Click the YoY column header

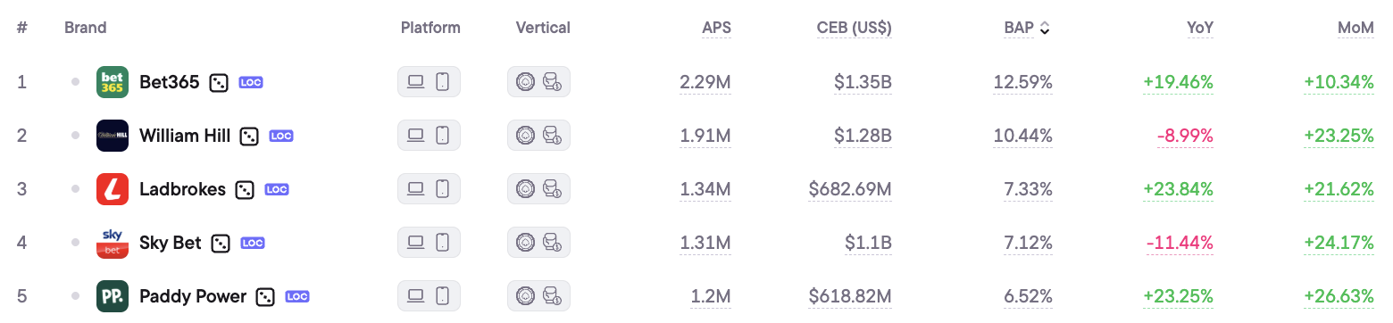[1200, 28]
